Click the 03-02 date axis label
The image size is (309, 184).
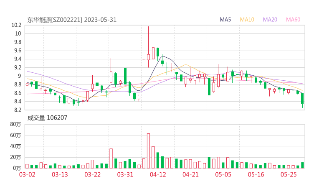pos(27,174)
